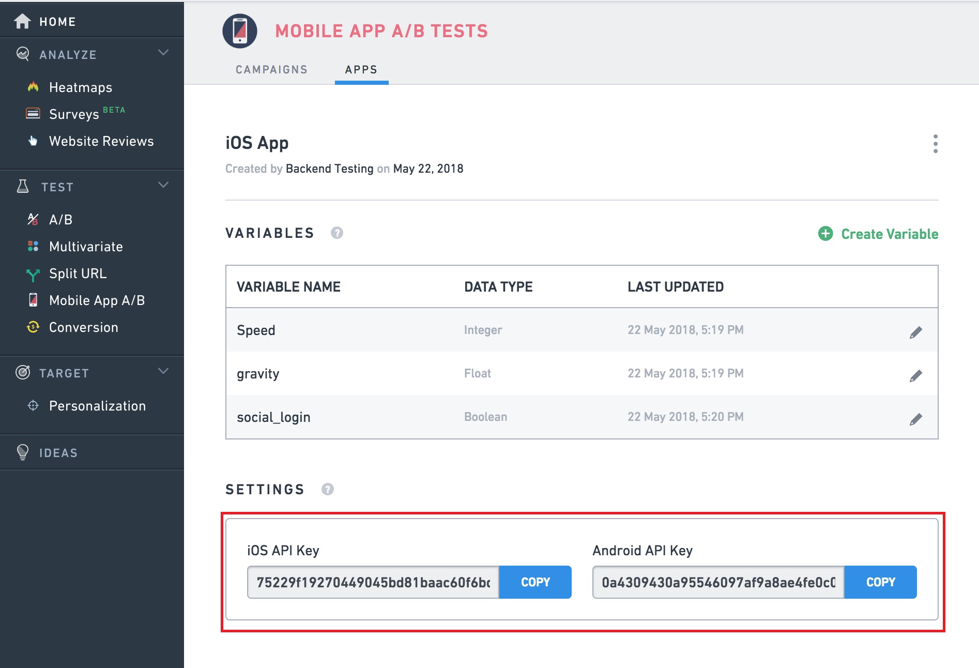Collapse the Test section chevron

pyautogui.click(x=163, y=185)
